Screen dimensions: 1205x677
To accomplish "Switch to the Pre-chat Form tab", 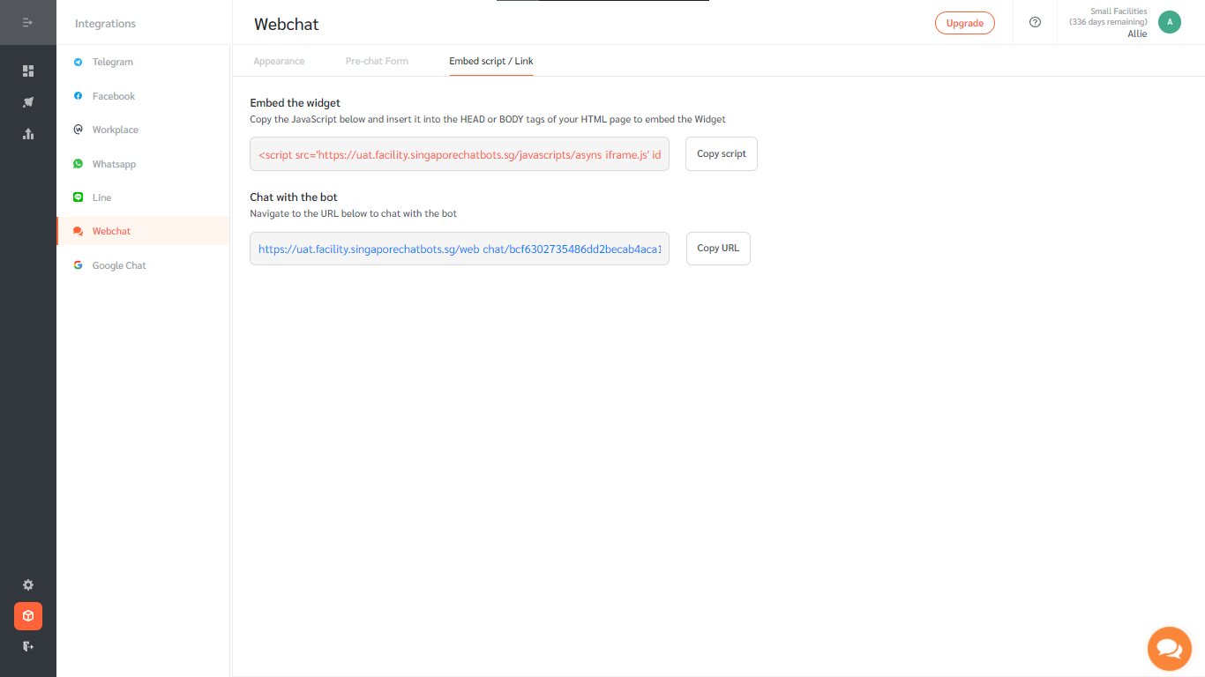I will [377, 61].
